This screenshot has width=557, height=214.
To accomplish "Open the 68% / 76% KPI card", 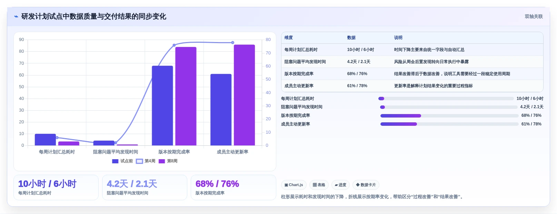I will 233,187.
